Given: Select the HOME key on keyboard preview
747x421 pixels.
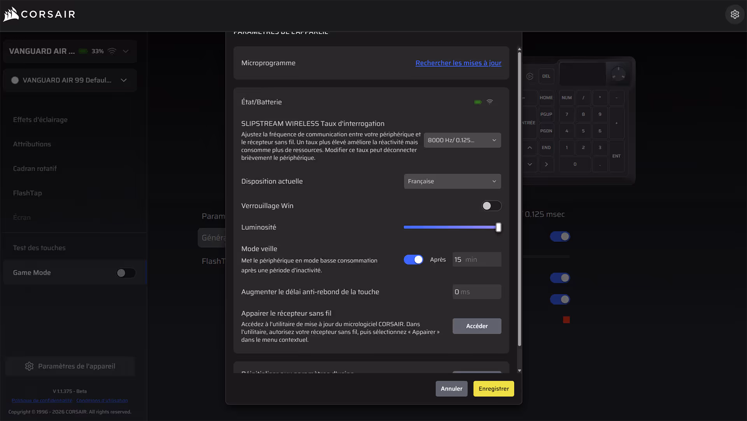Looking at the screenshot, I should pos(546,98).
